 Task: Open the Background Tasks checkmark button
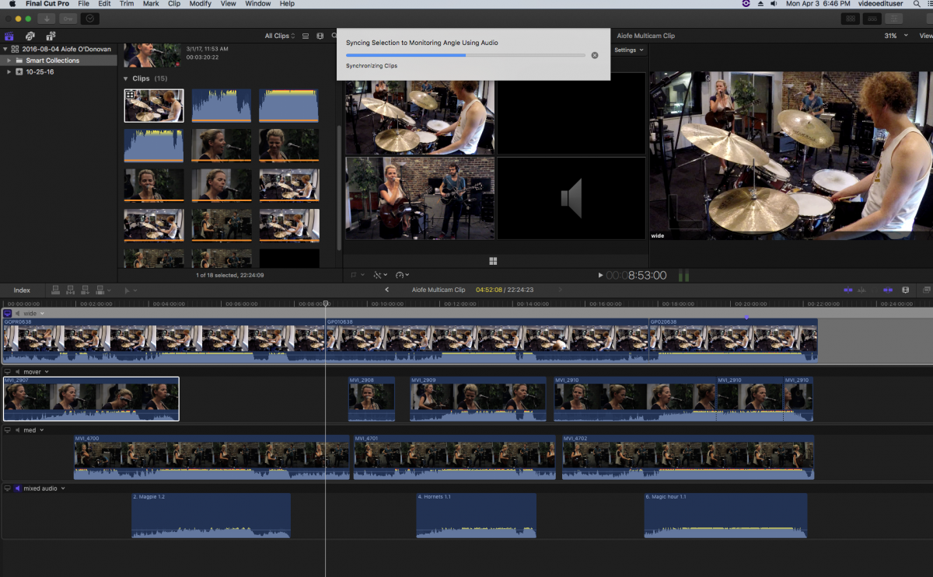(90, 18)
